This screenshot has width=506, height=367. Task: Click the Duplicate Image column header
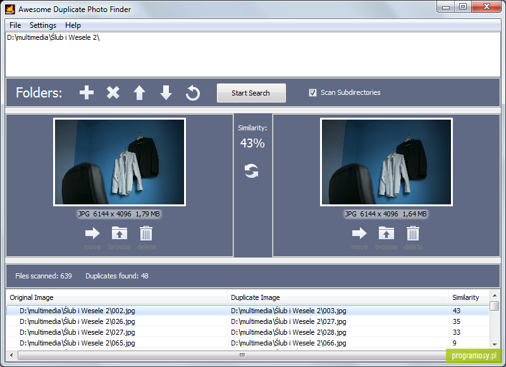pyautogui.click(x=338, y=297)
